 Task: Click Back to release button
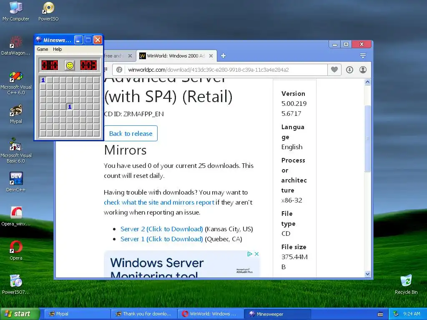tap(131, 133)
